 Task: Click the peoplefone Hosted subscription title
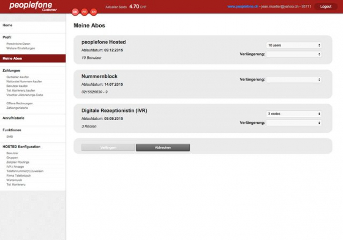[104, 42]
